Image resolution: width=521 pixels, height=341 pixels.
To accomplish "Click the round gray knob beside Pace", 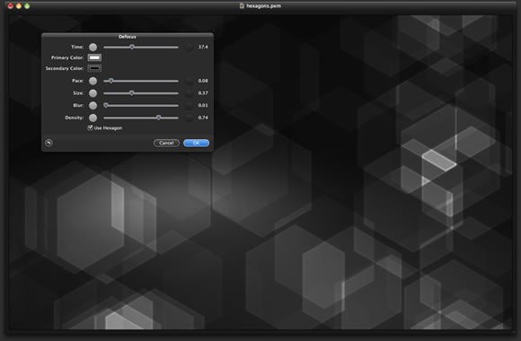I will point(93,81).
